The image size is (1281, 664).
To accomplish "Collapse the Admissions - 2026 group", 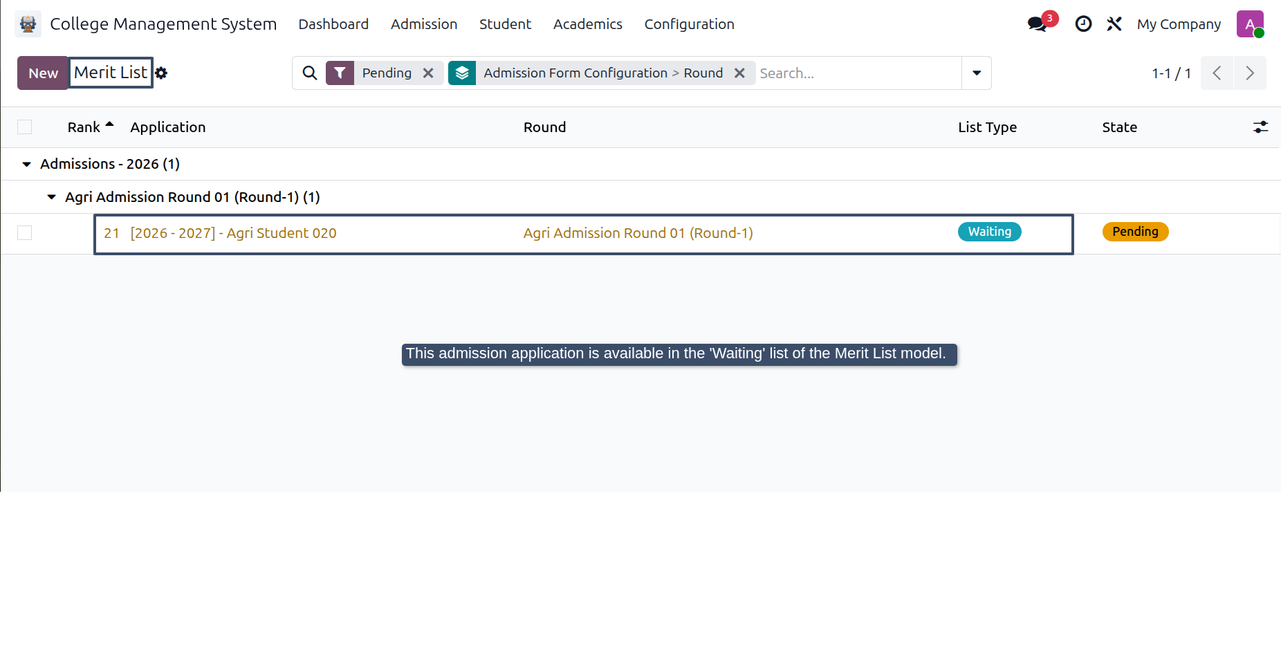I will tap(27, 165).
